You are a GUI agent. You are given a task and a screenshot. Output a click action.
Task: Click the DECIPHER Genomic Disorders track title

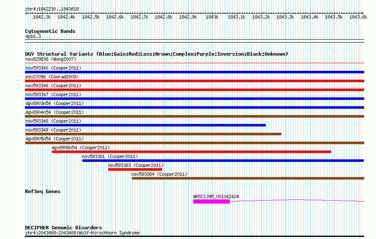[63, 228]
